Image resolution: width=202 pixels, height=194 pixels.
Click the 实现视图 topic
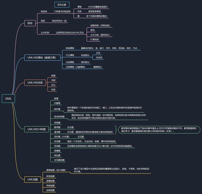(x=51, y=176)
